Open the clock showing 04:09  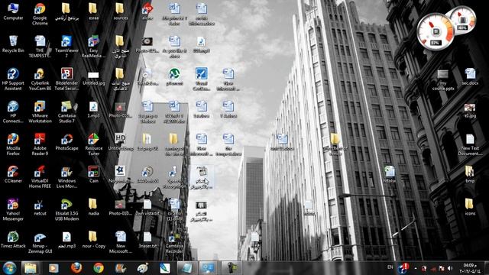[x=470, y=268]
